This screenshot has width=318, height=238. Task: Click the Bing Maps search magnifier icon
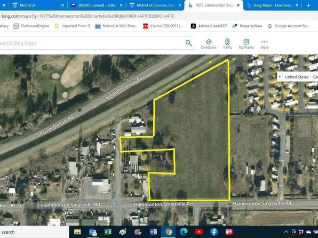coord(188,43)
